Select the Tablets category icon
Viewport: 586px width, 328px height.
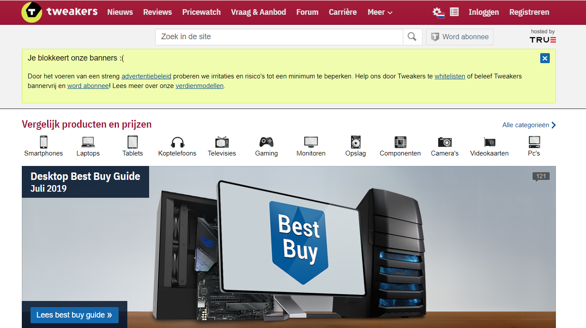coord(133,142)
